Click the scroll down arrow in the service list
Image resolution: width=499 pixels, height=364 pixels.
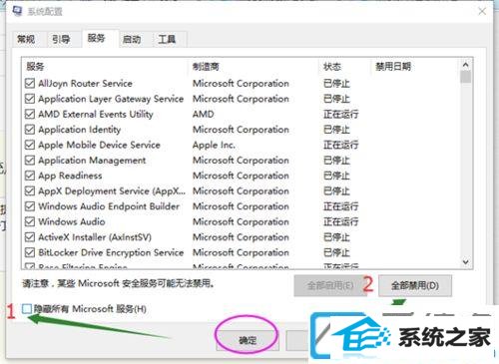click(466, 262)
